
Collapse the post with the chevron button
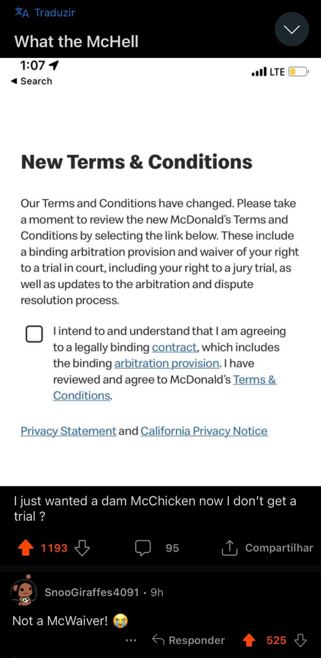pyautogui.click(x=292, y=29)
